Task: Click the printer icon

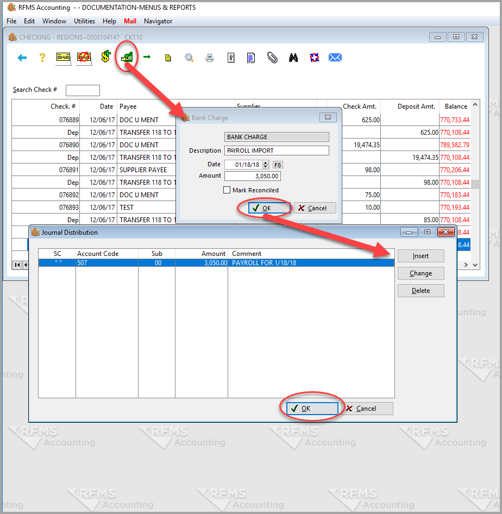Action: point(210,58)
